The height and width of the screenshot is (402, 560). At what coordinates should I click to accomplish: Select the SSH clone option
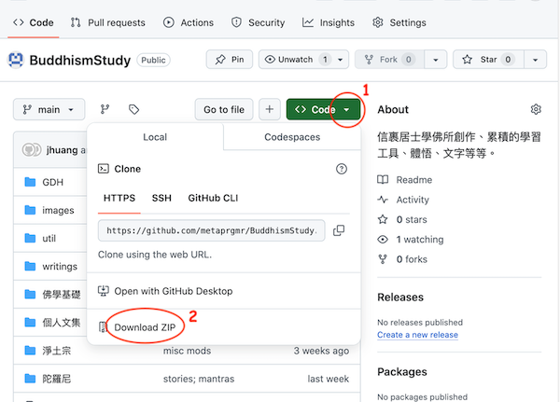pyautogui.click(x=161, y=198)
